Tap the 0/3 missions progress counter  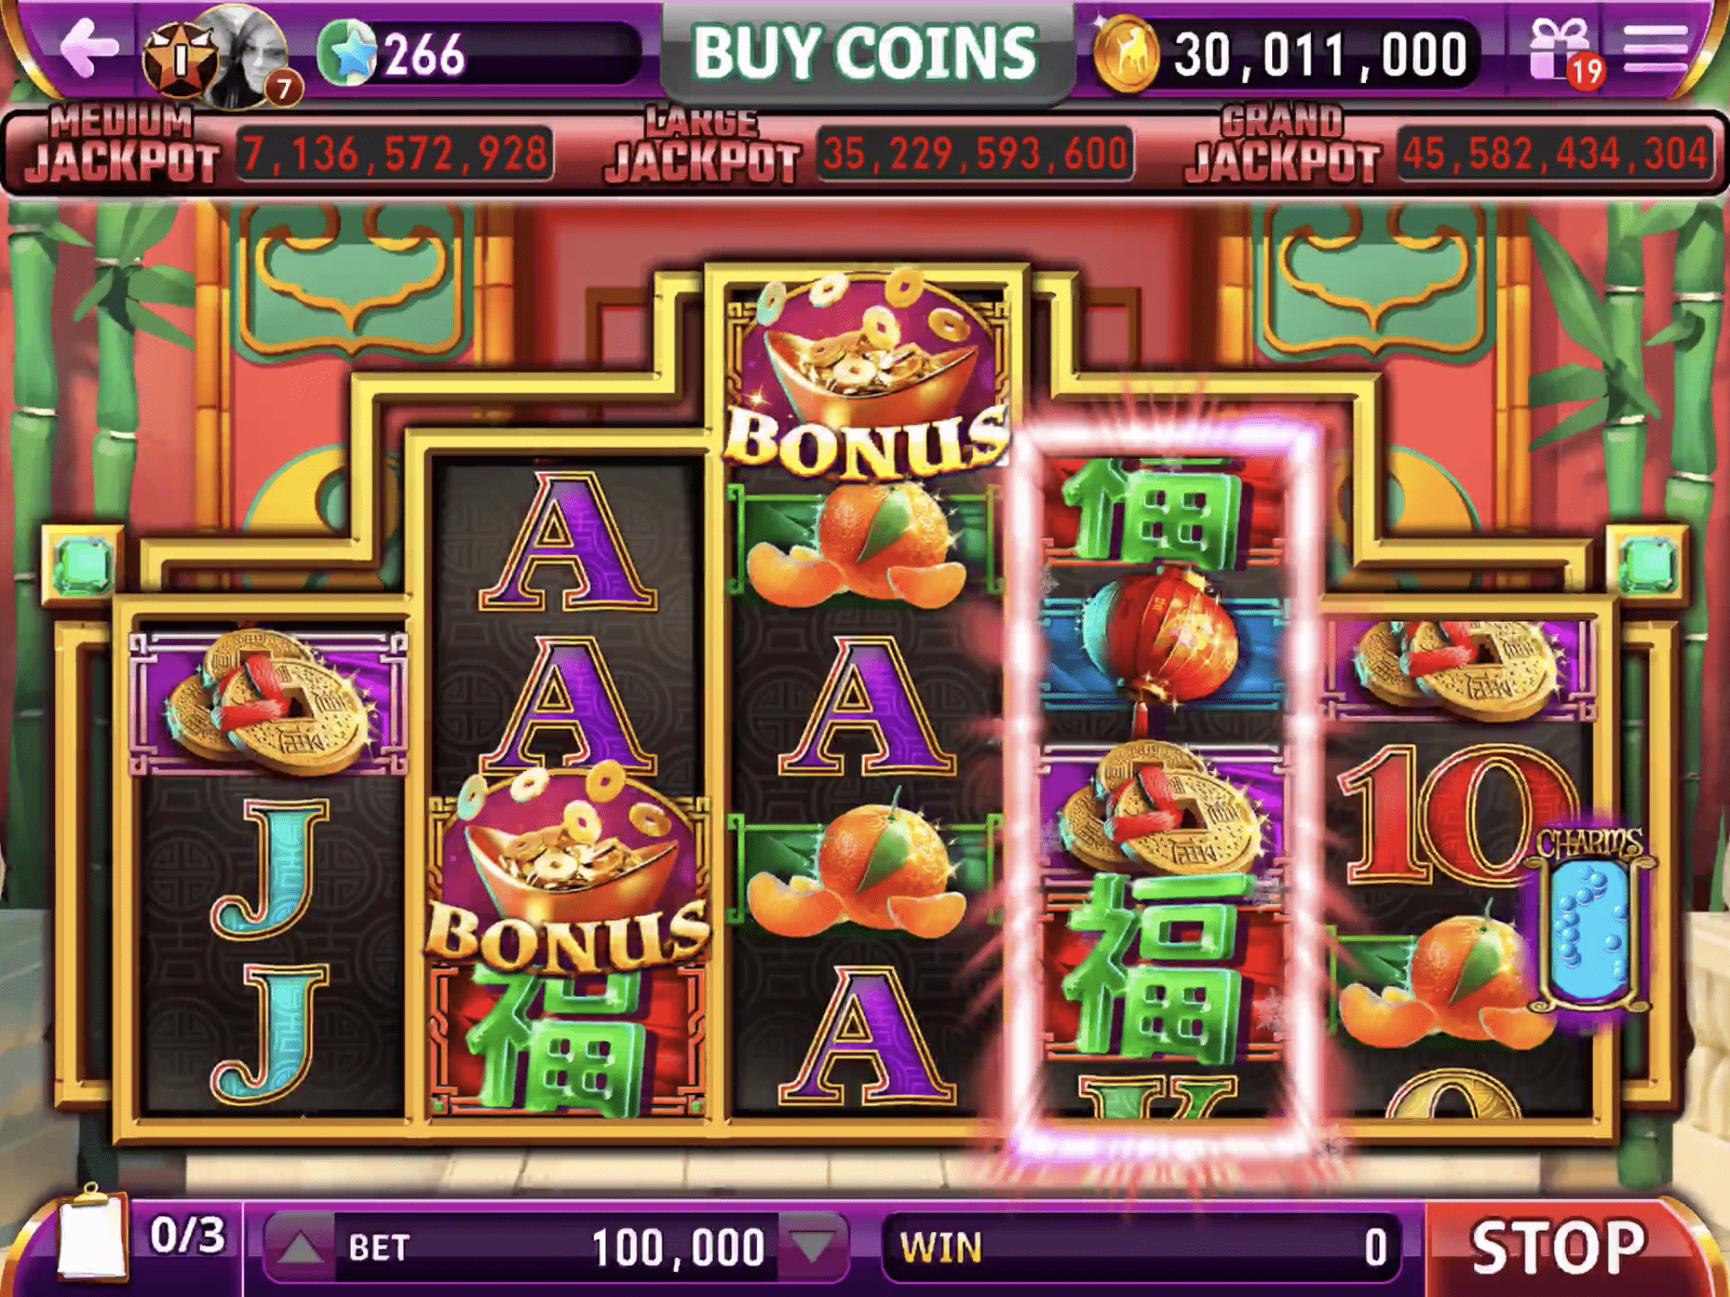tap(188, 1235)
